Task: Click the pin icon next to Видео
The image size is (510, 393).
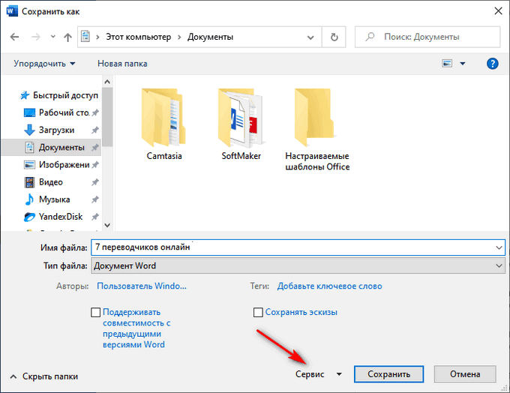Action: [x=95, y=181]
